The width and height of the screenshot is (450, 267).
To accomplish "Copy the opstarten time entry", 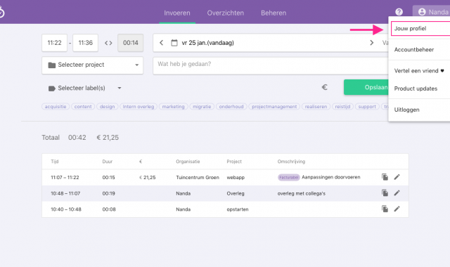I will (x=385, y=209).
